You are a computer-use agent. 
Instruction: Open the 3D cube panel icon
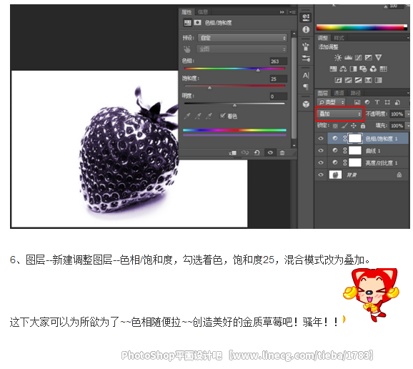coord(306,104)
